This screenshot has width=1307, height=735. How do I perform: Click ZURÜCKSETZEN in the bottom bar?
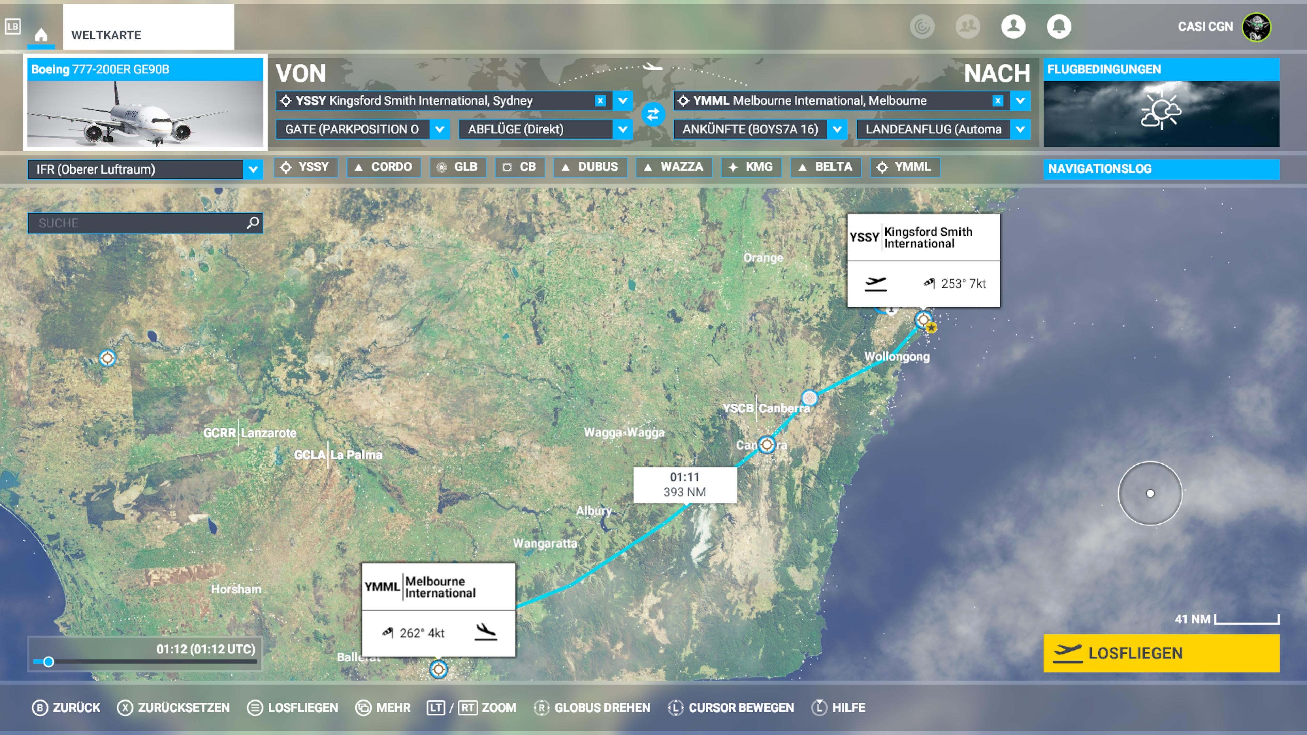click(x=173, y=707)
